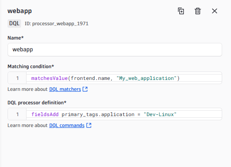Click line number 1 of Matching condition

17,78
